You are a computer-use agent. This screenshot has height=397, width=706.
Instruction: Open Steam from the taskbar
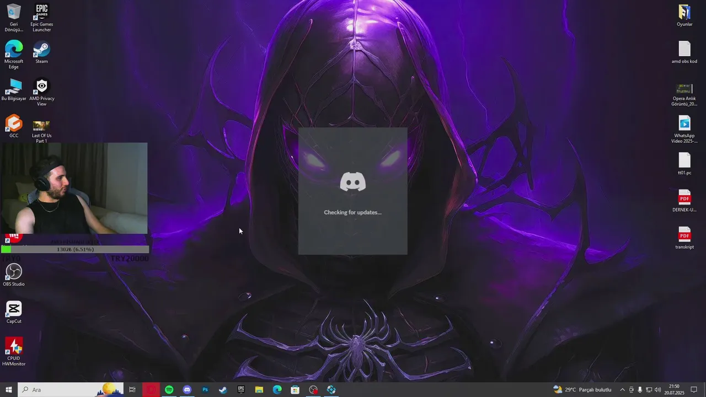click(x=223, y=390)
